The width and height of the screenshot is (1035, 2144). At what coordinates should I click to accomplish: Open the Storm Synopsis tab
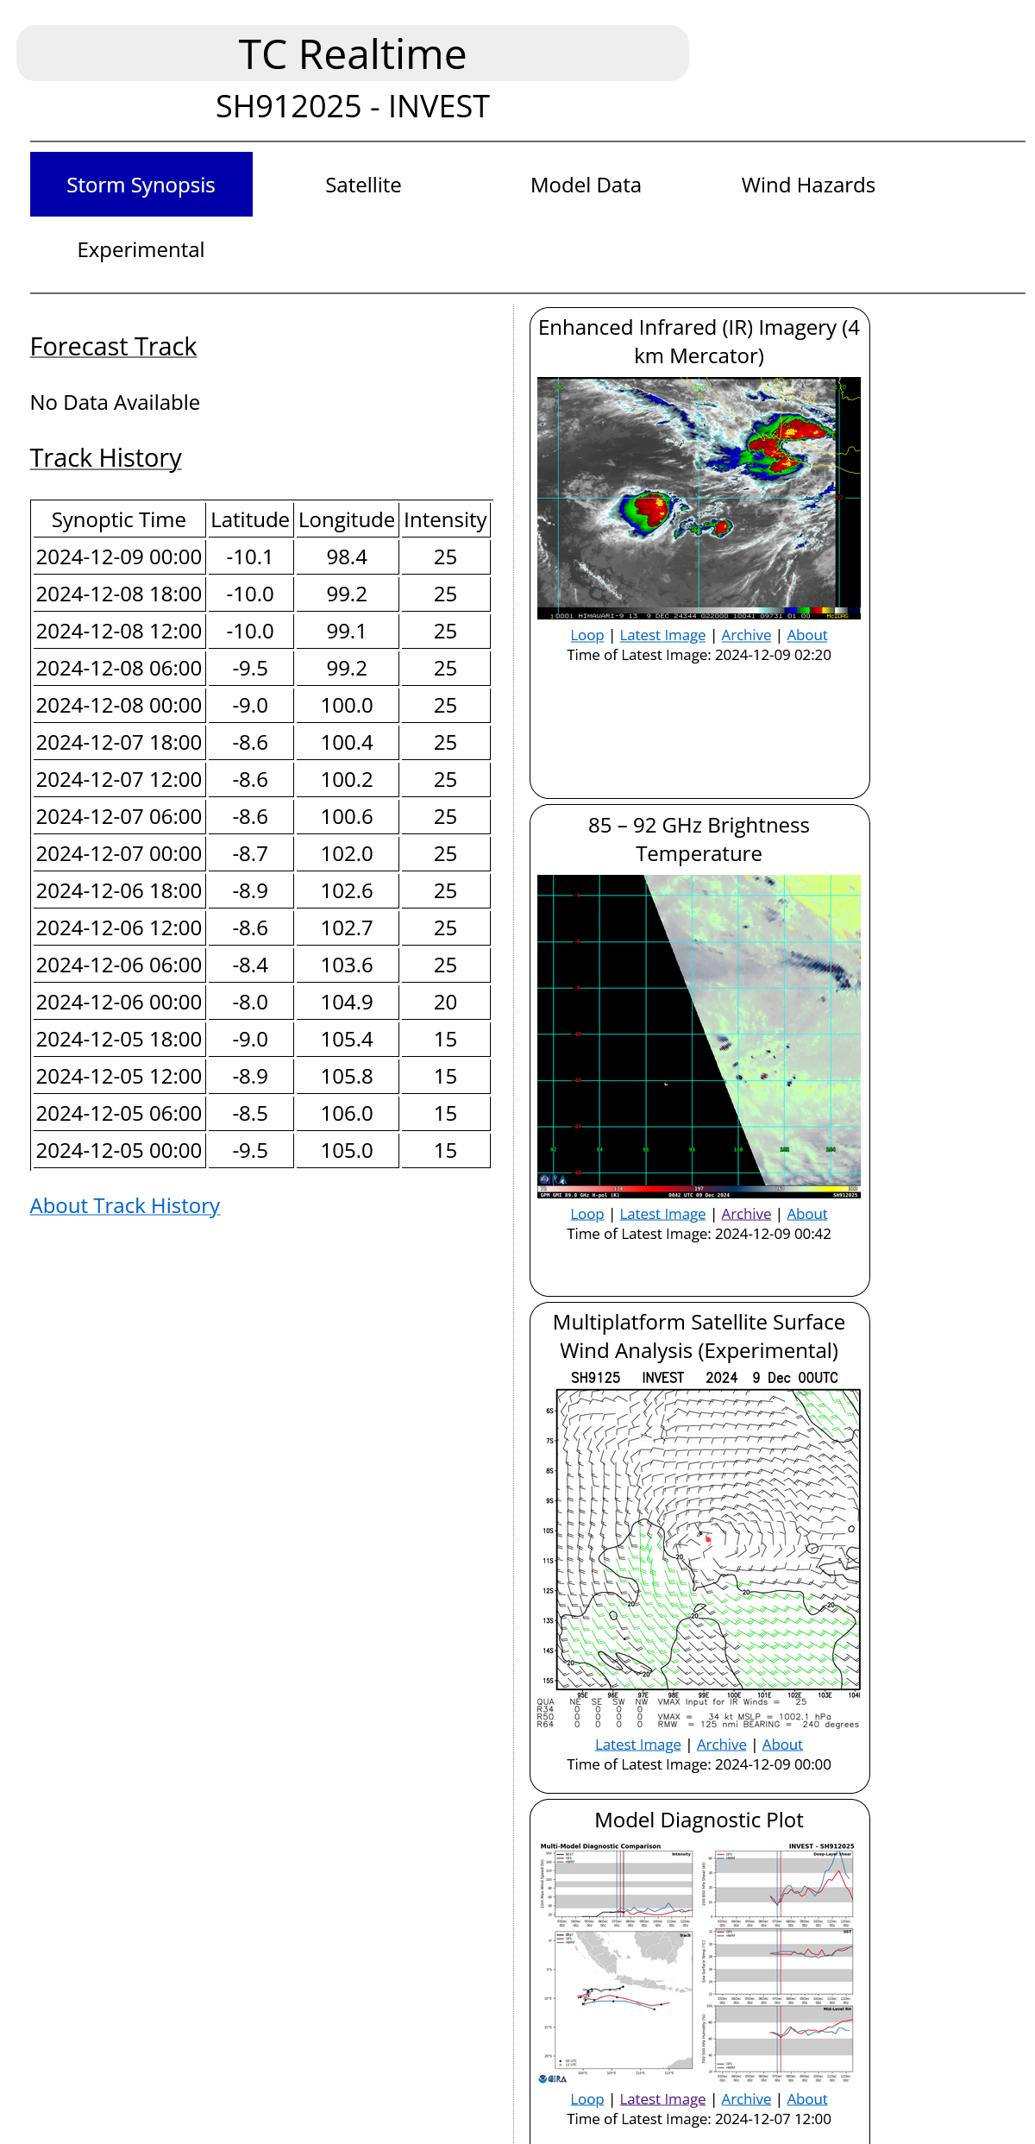coord(141,185)
